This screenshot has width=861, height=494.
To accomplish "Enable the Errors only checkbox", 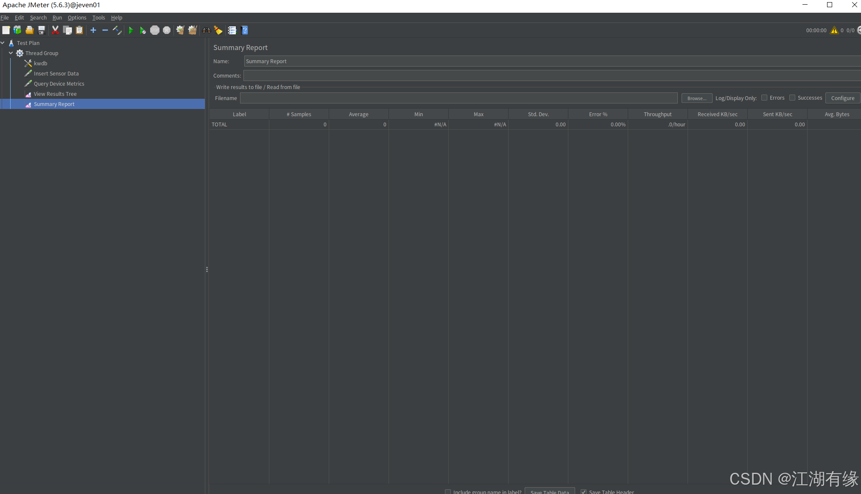I will tap(764, 98).
